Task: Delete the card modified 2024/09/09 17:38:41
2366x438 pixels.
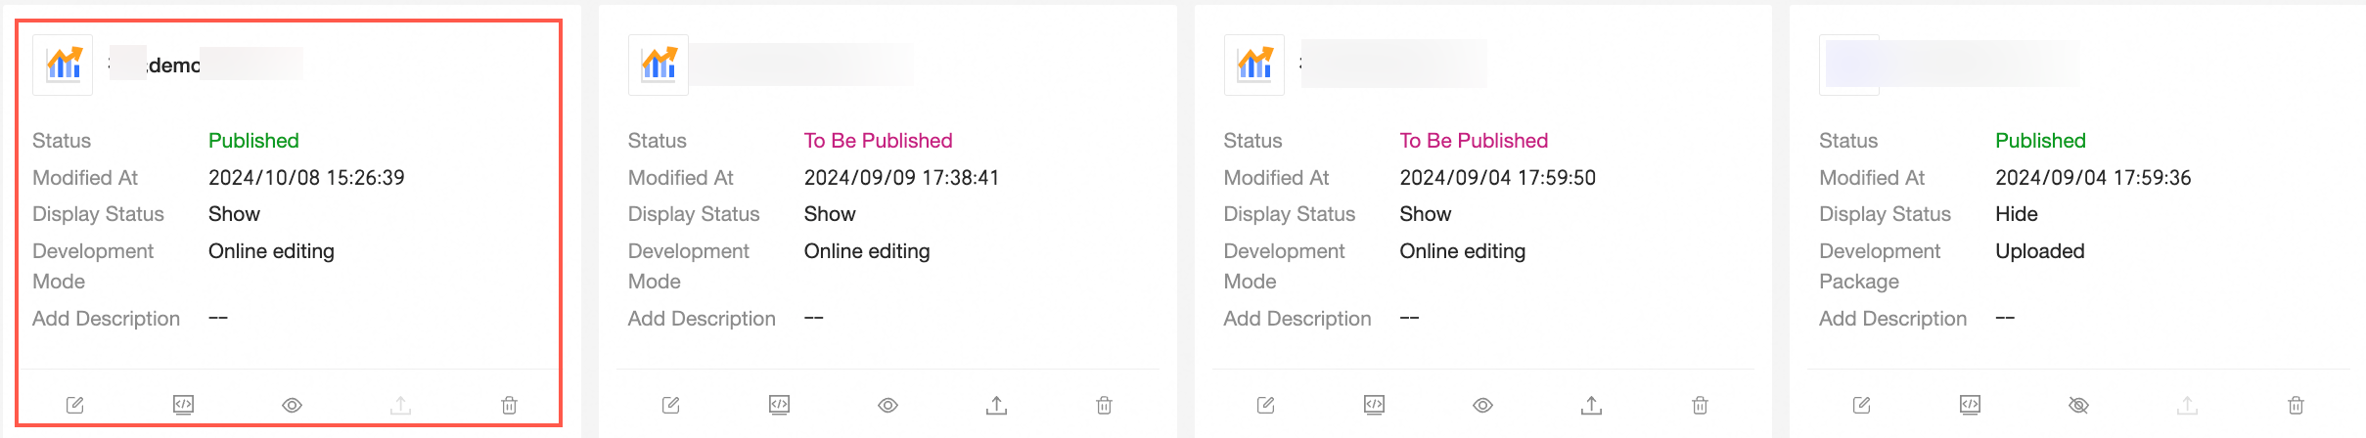Action: pyautogui.click(x=1104, y=405)
